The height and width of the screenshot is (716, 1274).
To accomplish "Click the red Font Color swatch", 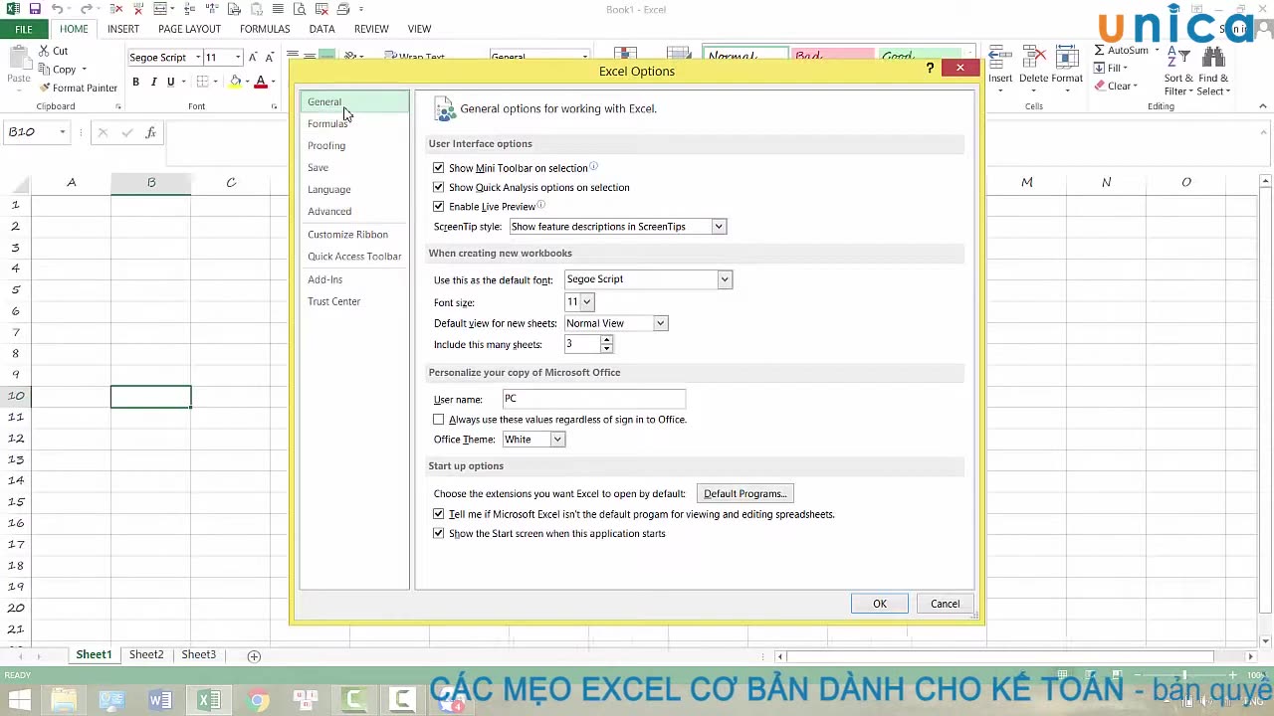I will (261, 82).
